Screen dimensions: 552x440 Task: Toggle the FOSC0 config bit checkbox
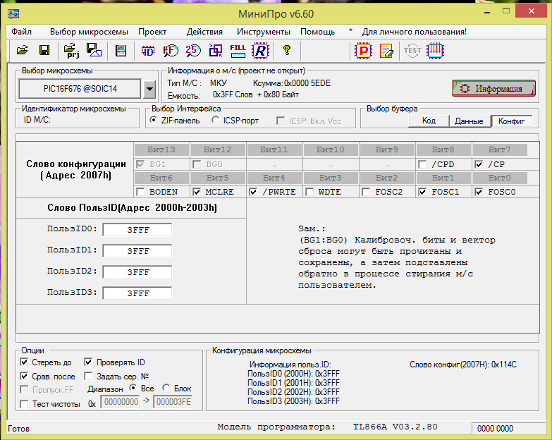point(479,192)
